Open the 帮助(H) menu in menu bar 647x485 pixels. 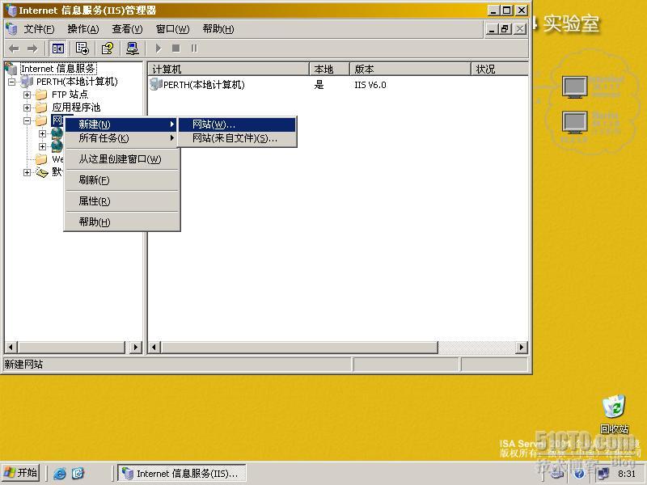(x=218, y=29)
